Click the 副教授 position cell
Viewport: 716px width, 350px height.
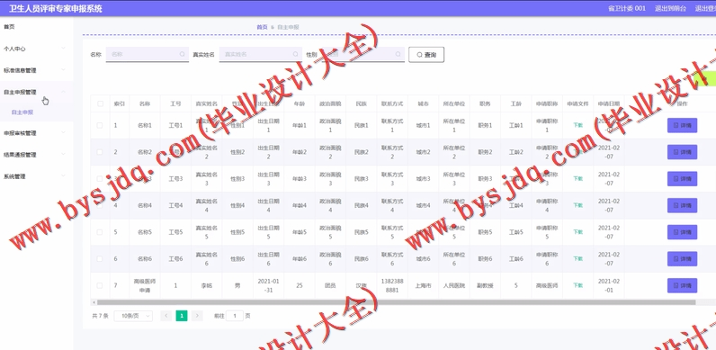point(485,285)
